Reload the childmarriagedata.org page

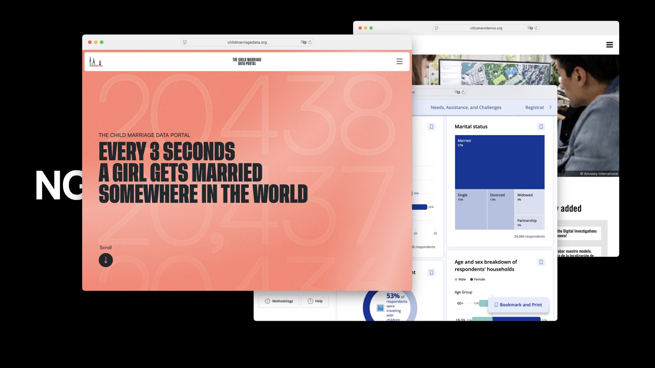tap(310, 42)
